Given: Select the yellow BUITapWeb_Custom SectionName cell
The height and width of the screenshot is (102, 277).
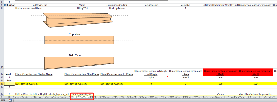Looking at the screenshot, I should coord(39,84).
